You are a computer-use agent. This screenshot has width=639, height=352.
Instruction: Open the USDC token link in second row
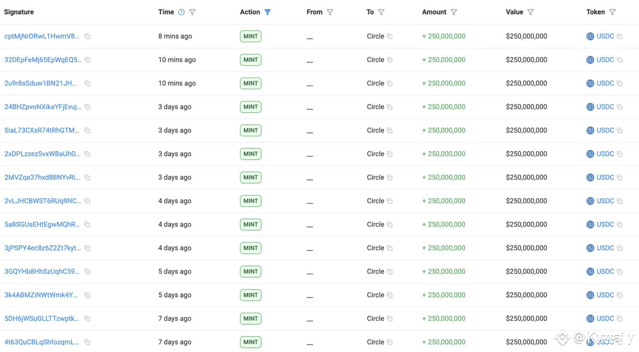(x=605, y=60)
